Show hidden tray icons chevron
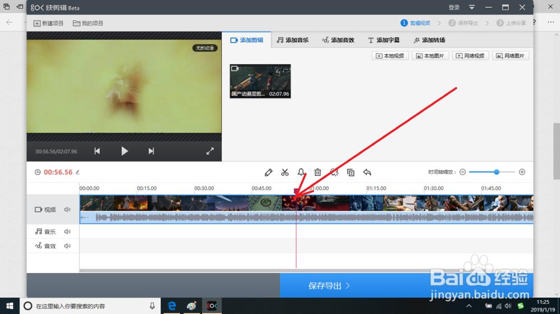This screenshot has height=314, width=560. (469, 306)
